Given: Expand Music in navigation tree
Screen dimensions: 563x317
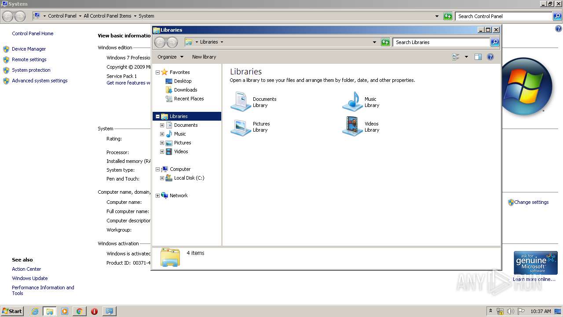Looking at the screenshot, I should click(162, 134).
